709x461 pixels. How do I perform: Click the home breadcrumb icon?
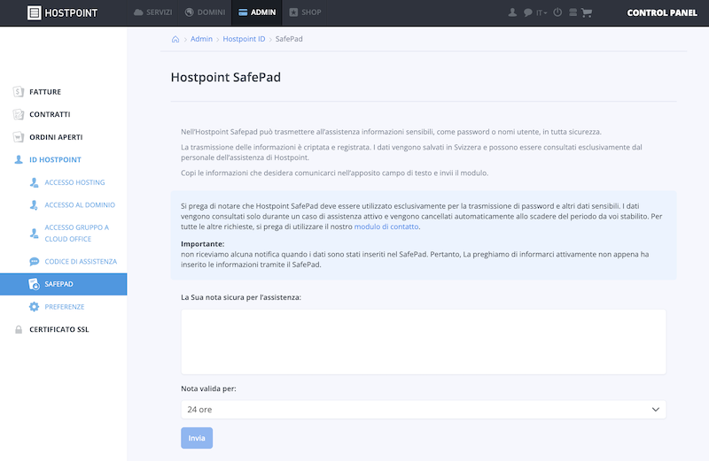point(175,39)
